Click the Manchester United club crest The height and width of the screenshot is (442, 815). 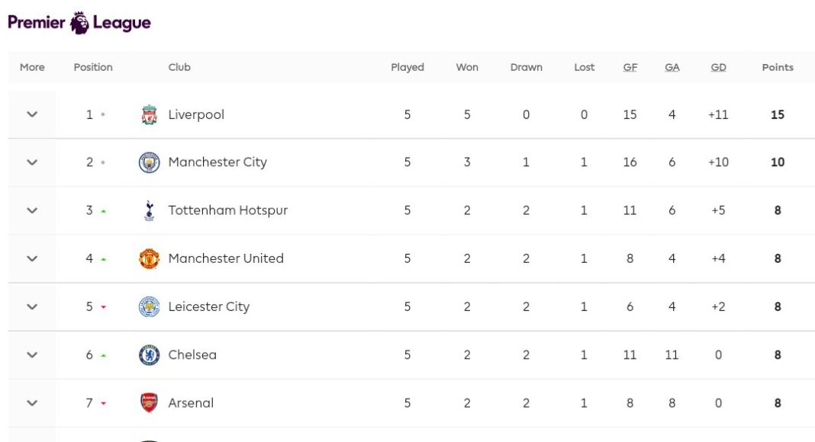pyautogui.click(x=149, y=258)
